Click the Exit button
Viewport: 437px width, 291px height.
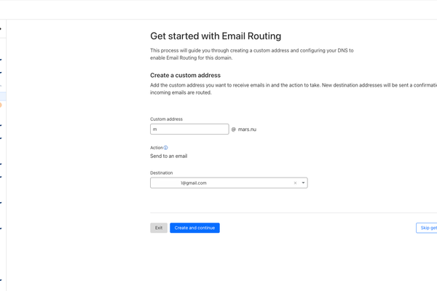pos(158,228)
